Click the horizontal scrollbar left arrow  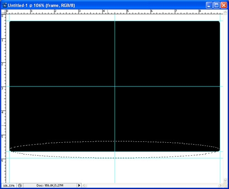(x=84, y=185)
